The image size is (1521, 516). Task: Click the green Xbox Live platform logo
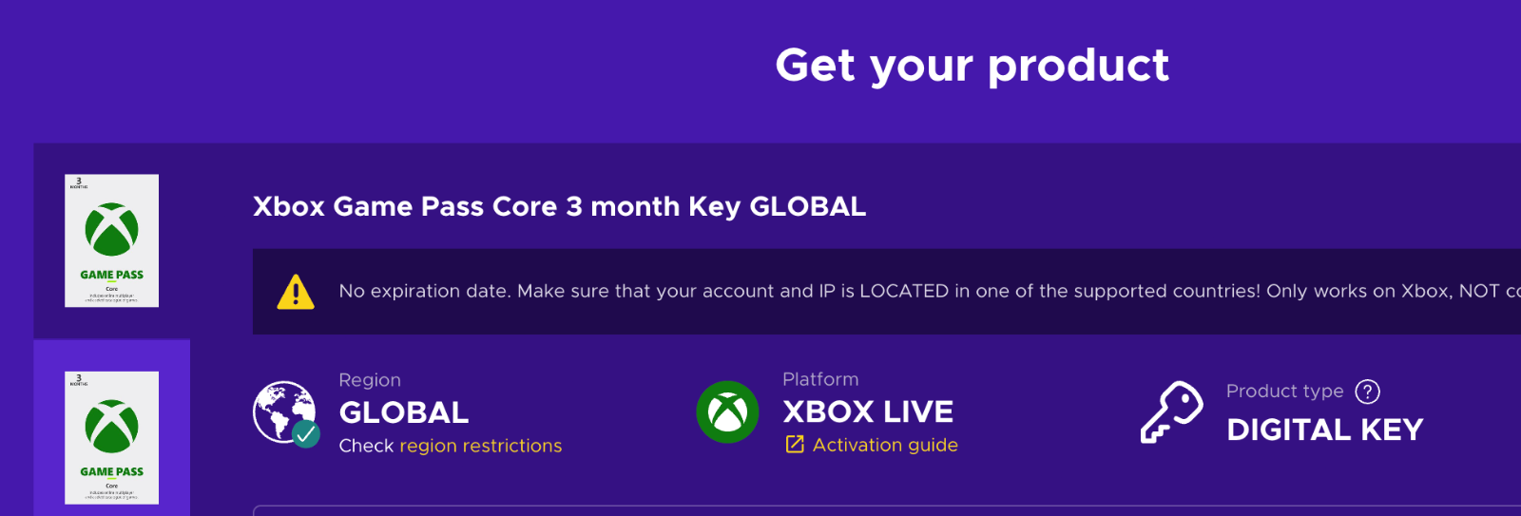pyautogui.click(x=727, y=411)
